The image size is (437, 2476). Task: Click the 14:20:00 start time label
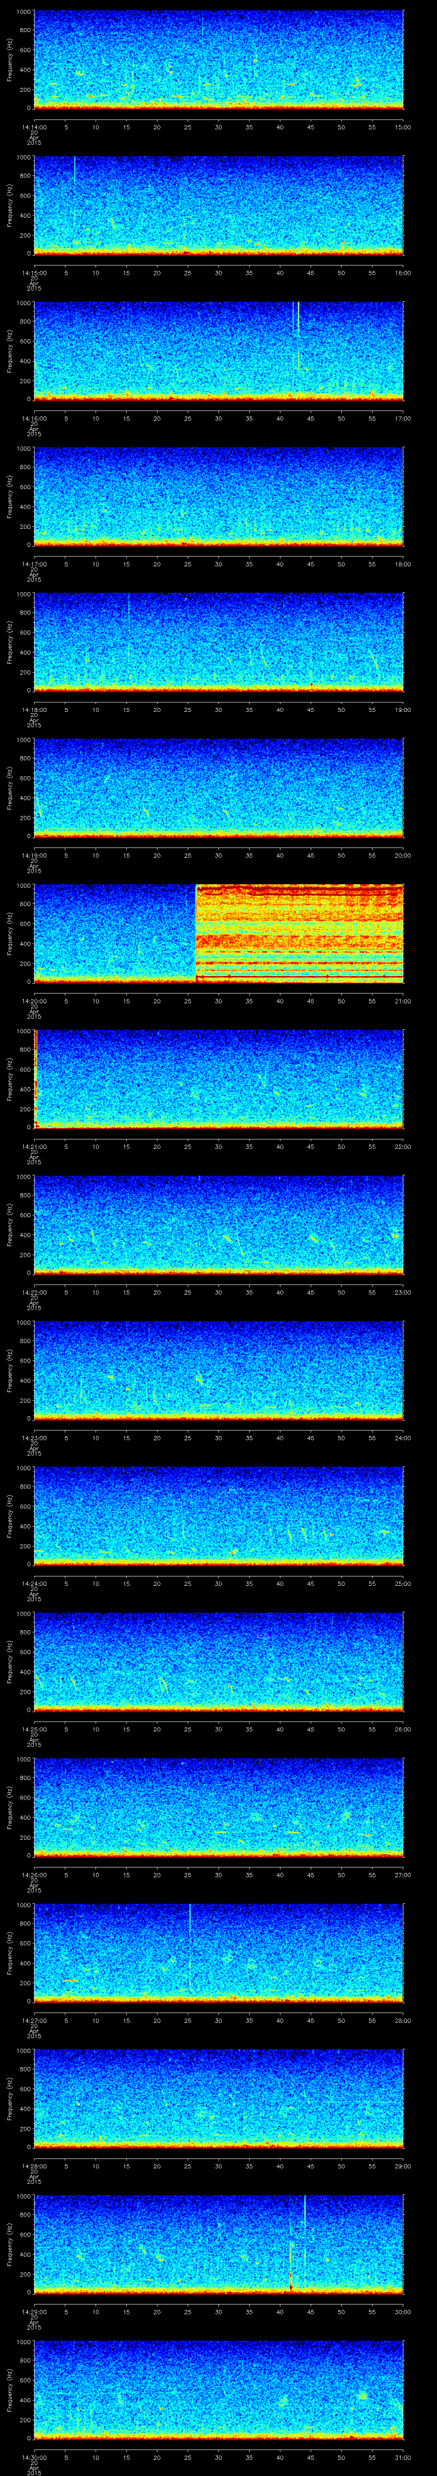(x=35, y=1001)
